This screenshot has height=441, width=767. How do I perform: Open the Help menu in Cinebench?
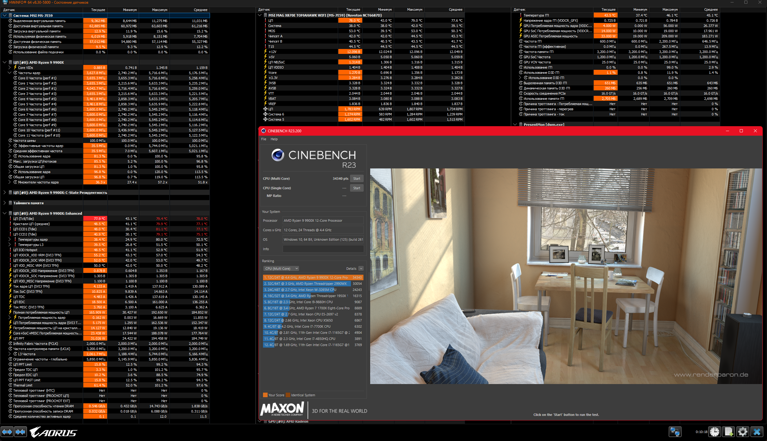click(274, 139)
